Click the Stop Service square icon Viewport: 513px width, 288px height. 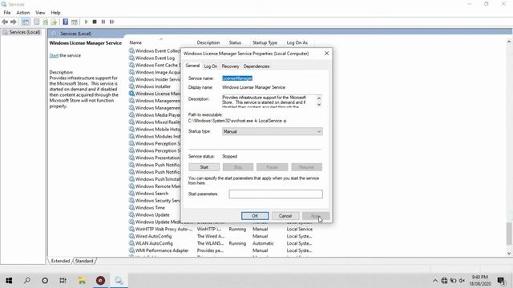click(95, 22)
